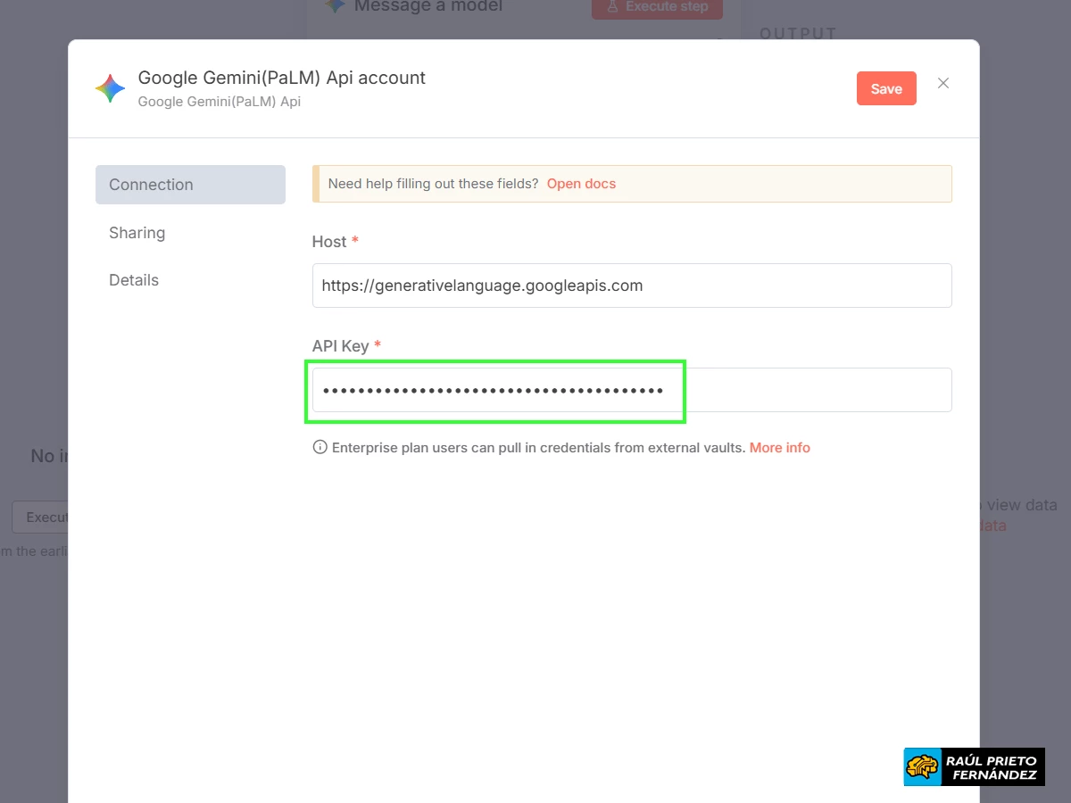Click the Raúl Prieto Fernández logo badge
The width and height of the screenshot is (1071, 803).
tap(973, 766)
